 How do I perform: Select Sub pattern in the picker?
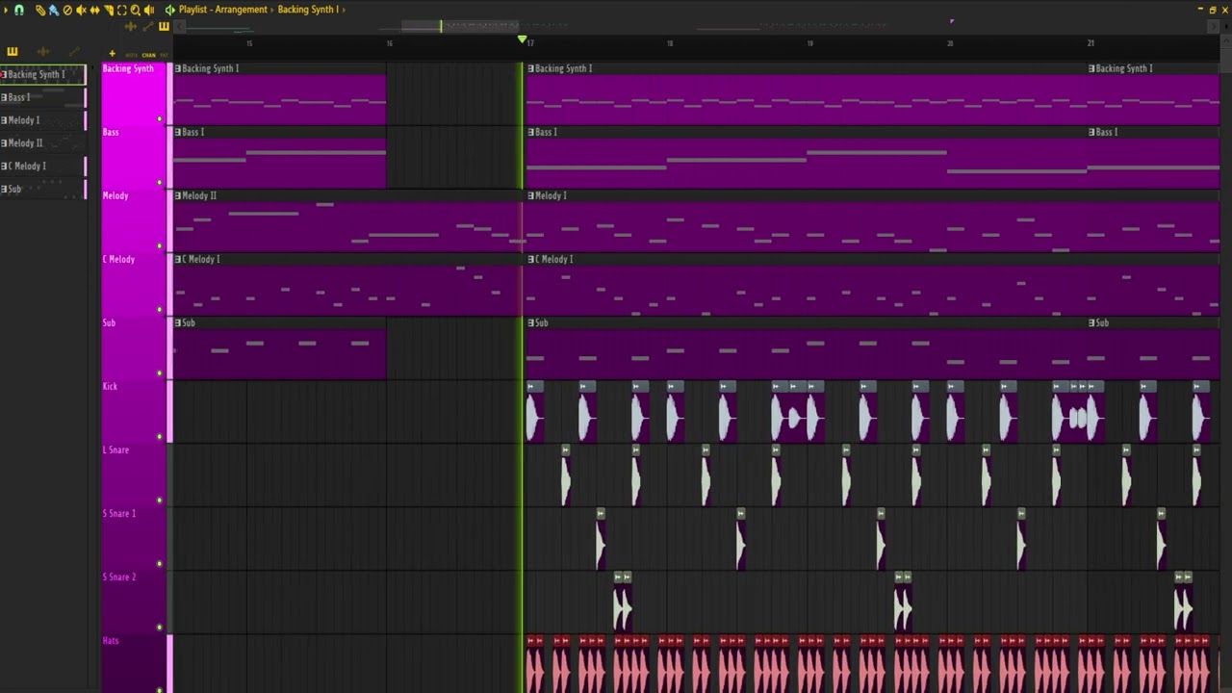pos(43,190)
